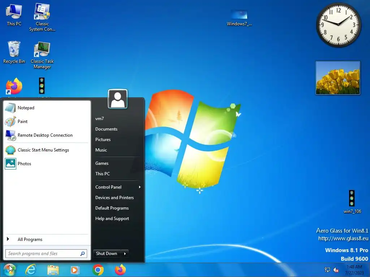The image size is (370, 277).
Task: Open Classic System Control desktop shortcut
Action: (42, 17)
